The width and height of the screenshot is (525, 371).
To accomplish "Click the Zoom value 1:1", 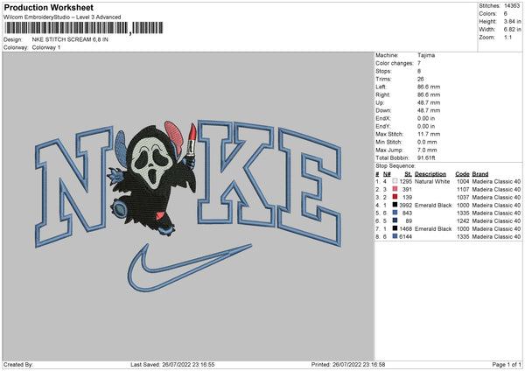I will click(507, 37).
